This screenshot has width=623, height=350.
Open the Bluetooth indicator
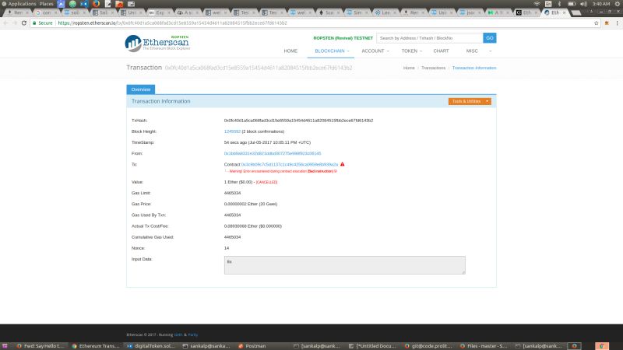point(559,4)
